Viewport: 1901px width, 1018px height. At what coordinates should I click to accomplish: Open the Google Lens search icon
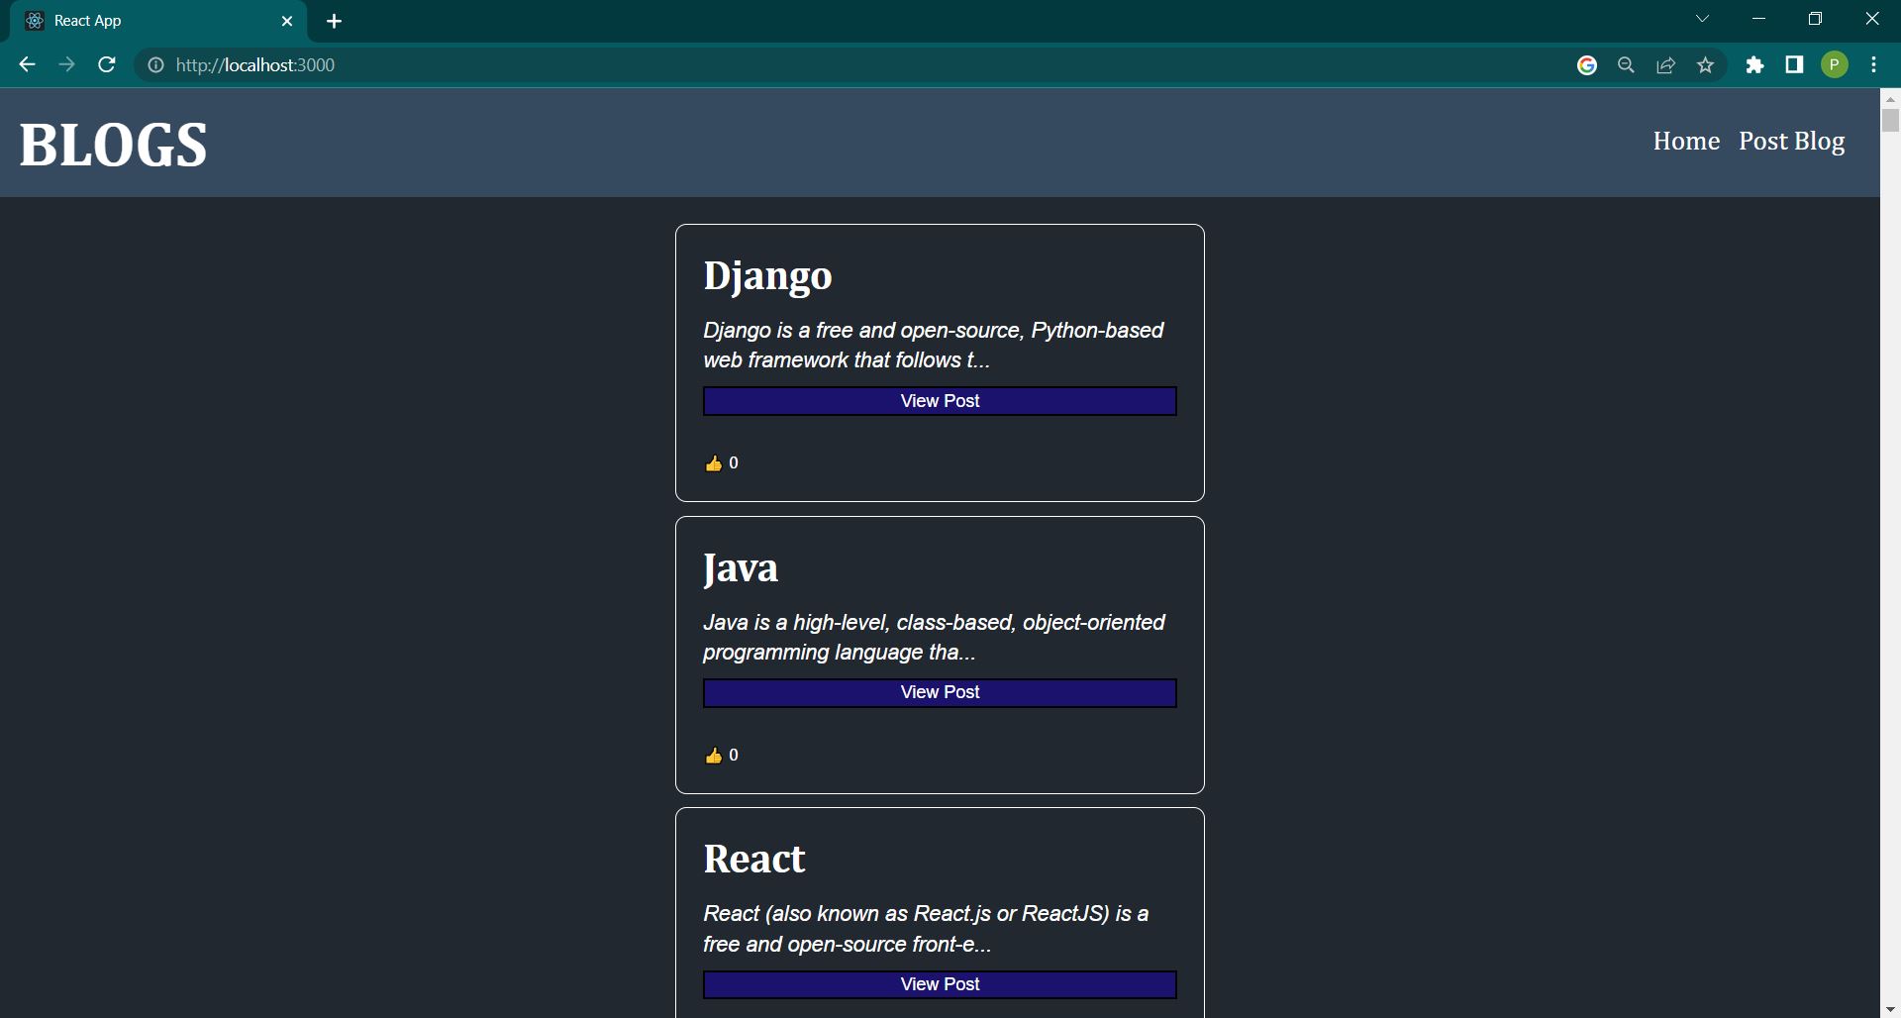[x=1626, y=64]
